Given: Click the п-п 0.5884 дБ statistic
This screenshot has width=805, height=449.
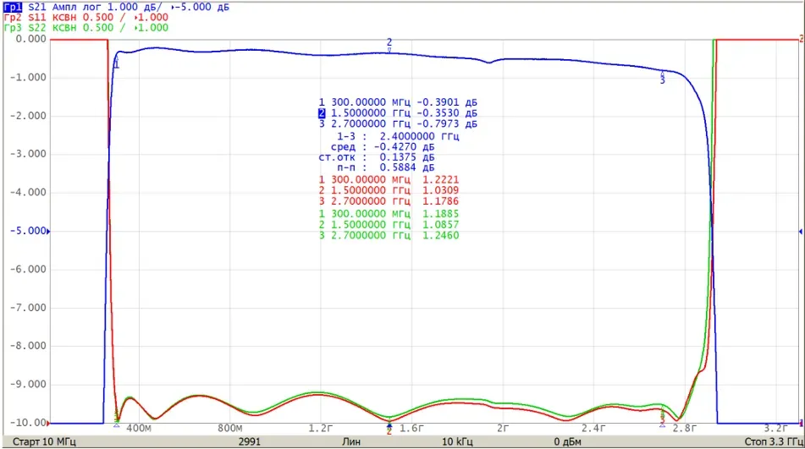Looking at the screenshot, I should [385, 167].
